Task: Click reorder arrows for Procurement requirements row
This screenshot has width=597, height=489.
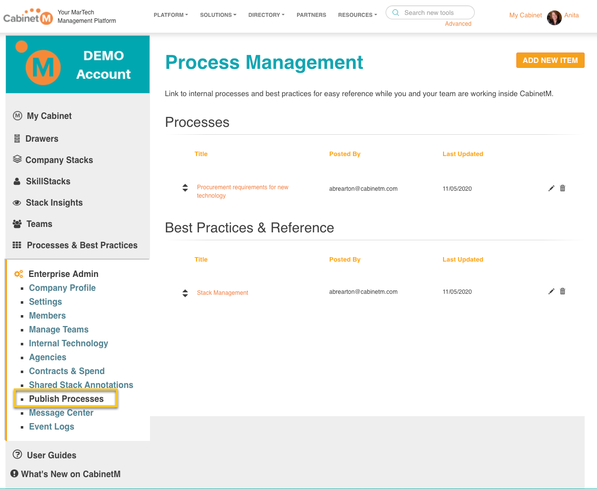Action: [x=185, y=188]
